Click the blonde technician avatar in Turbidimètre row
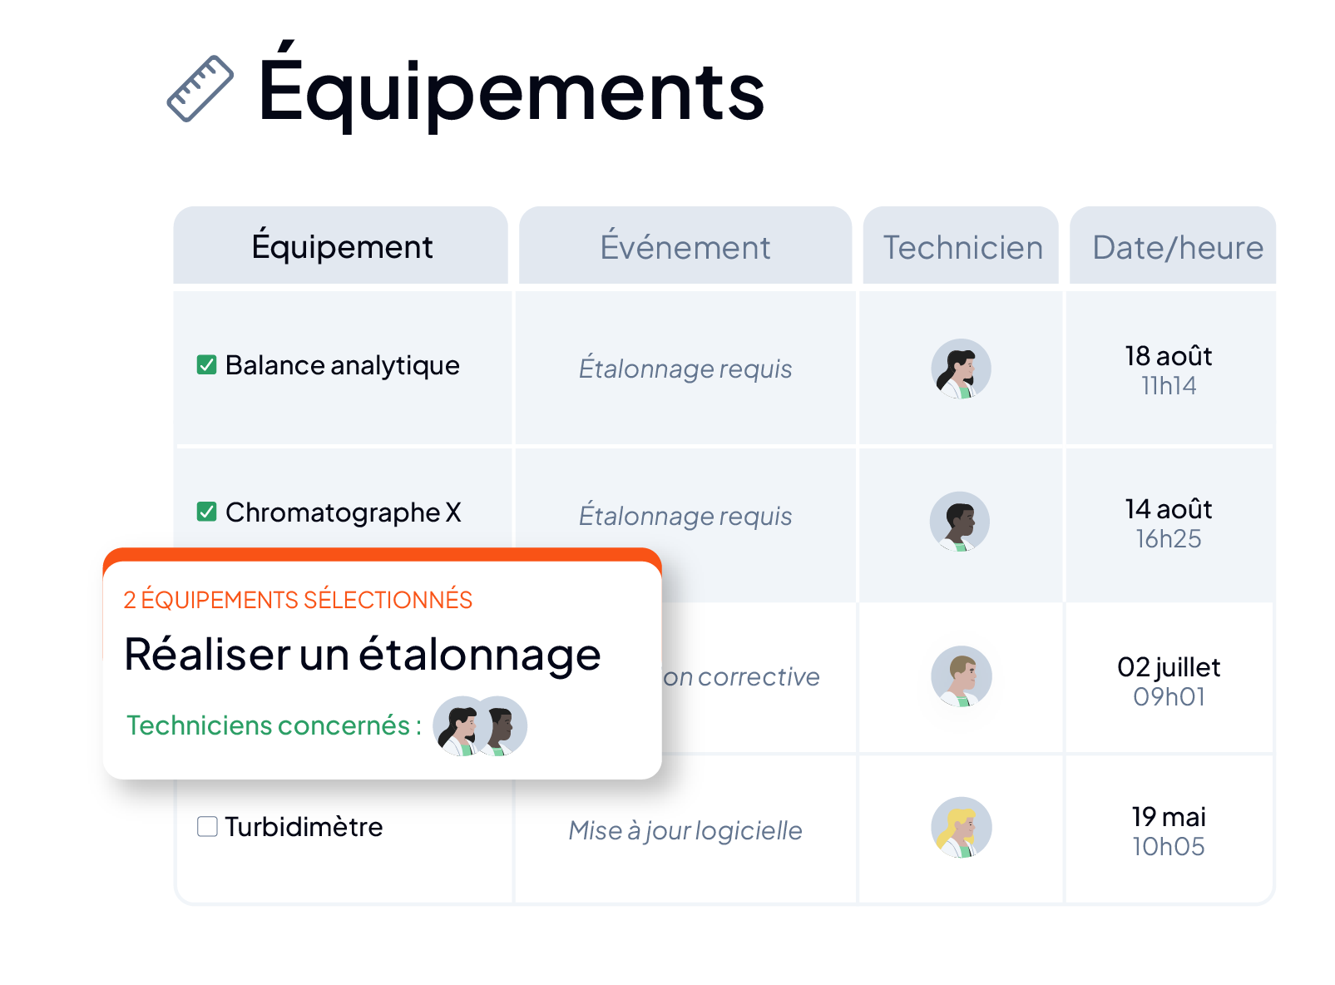The width and height of the screenshot is (1335, 985). (961, 828)
